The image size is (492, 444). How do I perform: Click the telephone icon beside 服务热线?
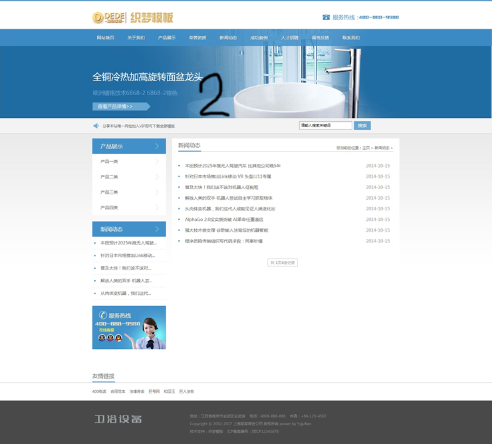point(326,17)
